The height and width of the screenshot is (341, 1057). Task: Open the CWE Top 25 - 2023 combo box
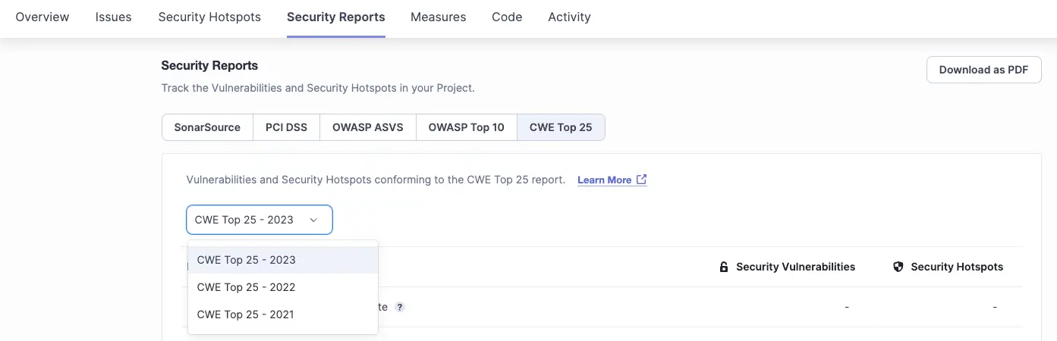click(x=260, y=220)
